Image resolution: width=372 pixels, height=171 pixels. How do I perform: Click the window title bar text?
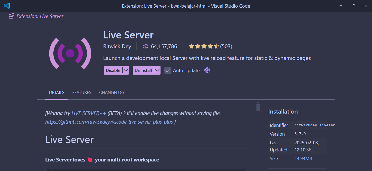click(186, 6)
